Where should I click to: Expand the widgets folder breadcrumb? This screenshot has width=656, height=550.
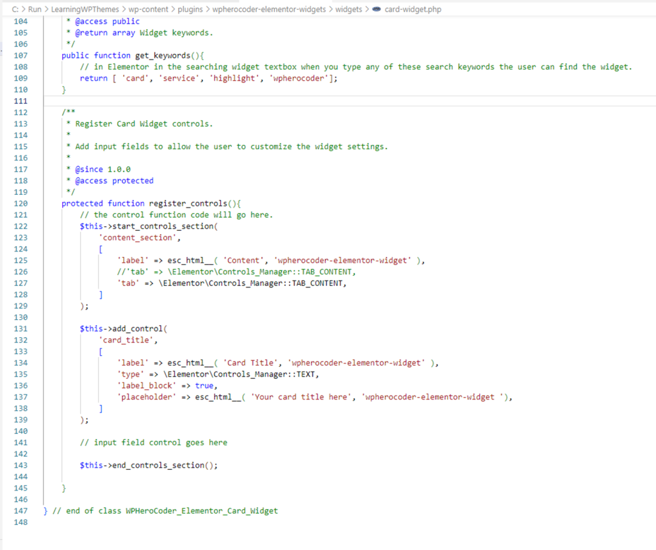348,10
